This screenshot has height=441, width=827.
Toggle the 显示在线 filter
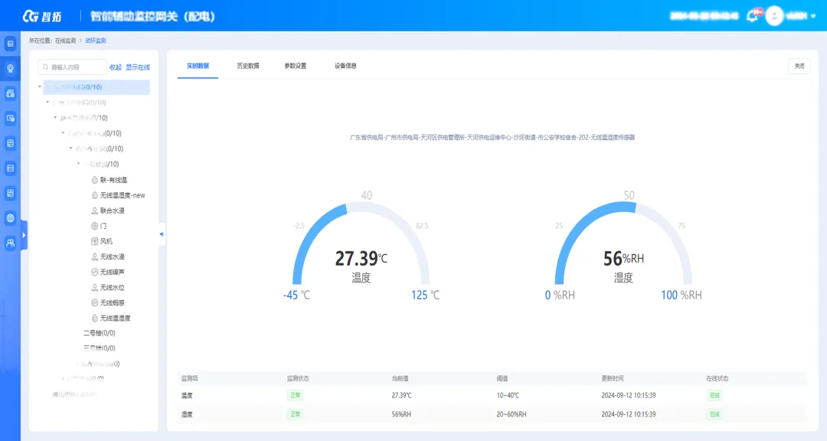(x=138, y=67)
